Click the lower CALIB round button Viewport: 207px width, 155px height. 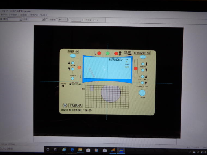73,69
